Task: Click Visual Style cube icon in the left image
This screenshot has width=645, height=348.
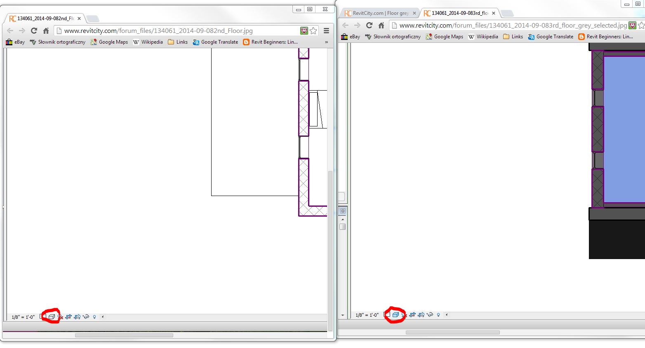Action: tap(52, 317)
